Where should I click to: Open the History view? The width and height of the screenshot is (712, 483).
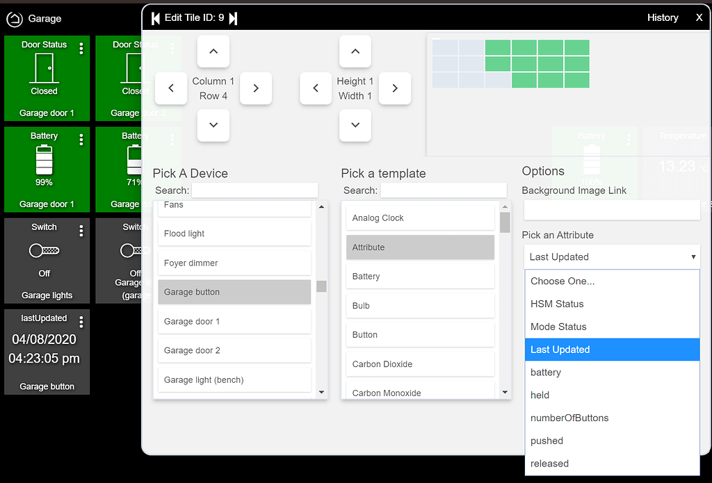(662, 17)
